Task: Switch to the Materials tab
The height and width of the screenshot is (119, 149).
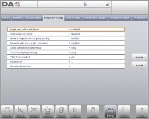Action: (18, 18)
